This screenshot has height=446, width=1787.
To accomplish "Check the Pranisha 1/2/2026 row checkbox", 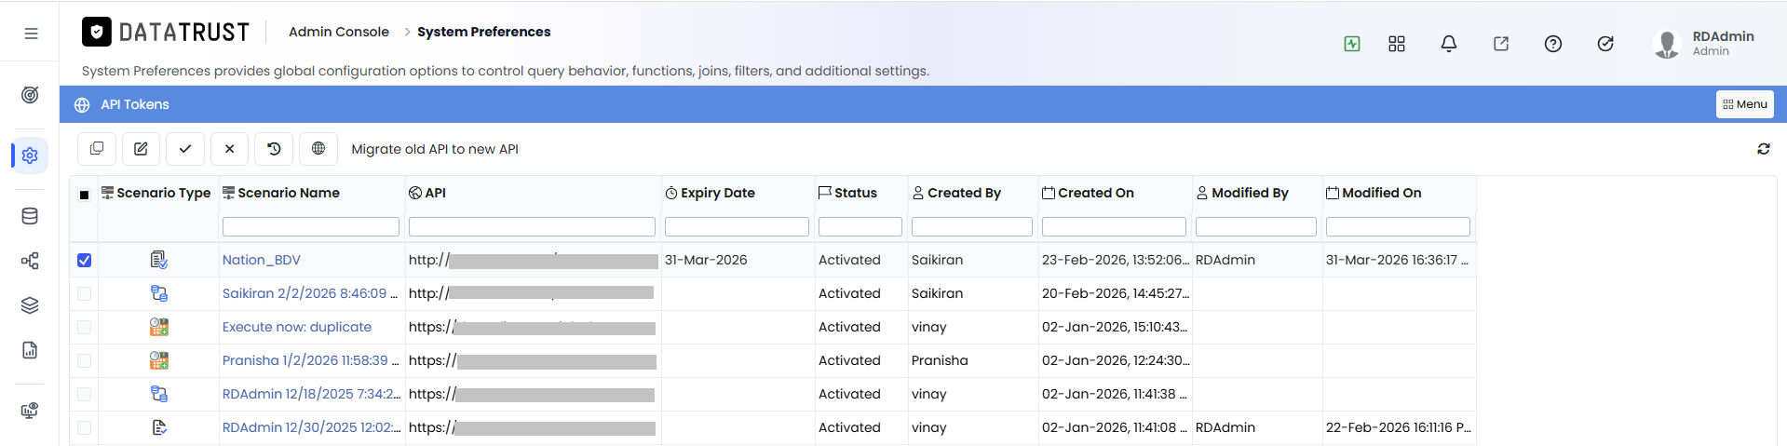I will click(x=84, y=361).
